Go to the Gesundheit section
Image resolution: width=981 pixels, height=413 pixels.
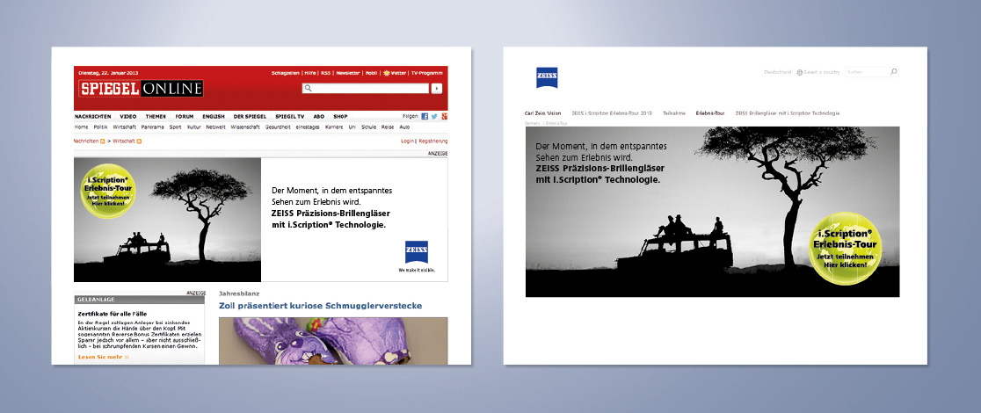(278, 127)
